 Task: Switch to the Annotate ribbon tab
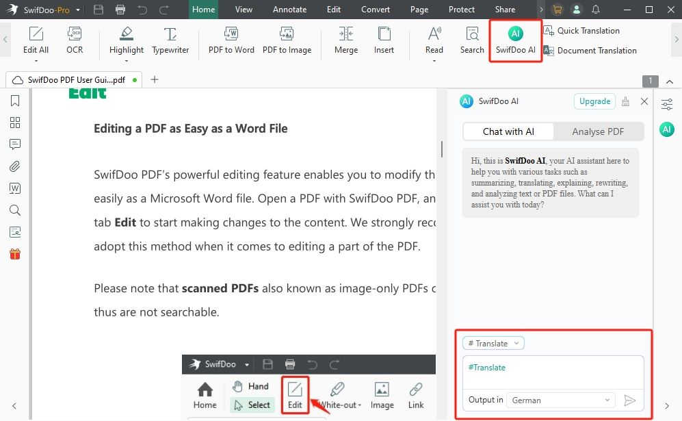(x=289, y=10)
